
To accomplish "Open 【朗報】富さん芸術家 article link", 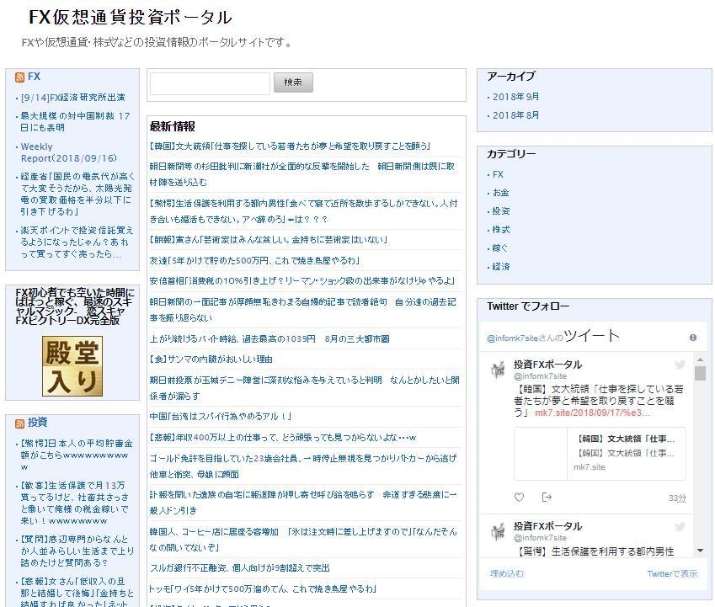I will click(268, 240).
